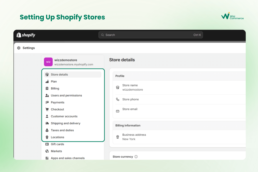258x172 pixels.
Task: Click the Store currency heading
Action: click(x=123, y=157)
